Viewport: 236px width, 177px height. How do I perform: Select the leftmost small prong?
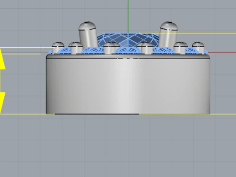(x=58, y=48)
